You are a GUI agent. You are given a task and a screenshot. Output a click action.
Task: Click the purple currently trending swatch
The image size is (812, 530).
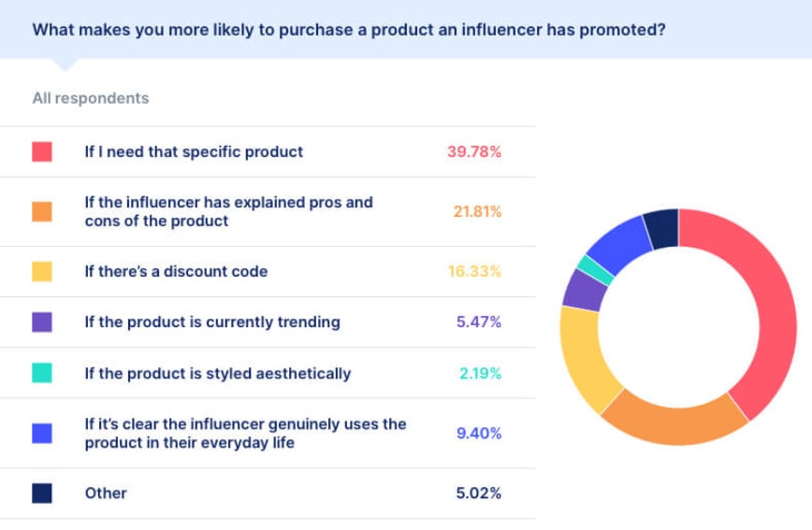42,322
